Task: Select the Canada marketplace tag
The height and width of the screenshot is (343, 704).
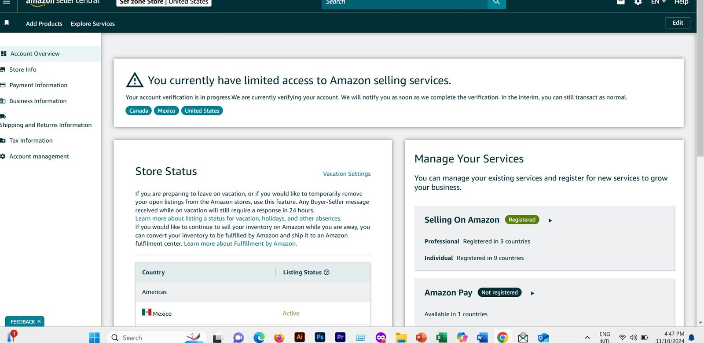Action: click(x=139, y=111)
